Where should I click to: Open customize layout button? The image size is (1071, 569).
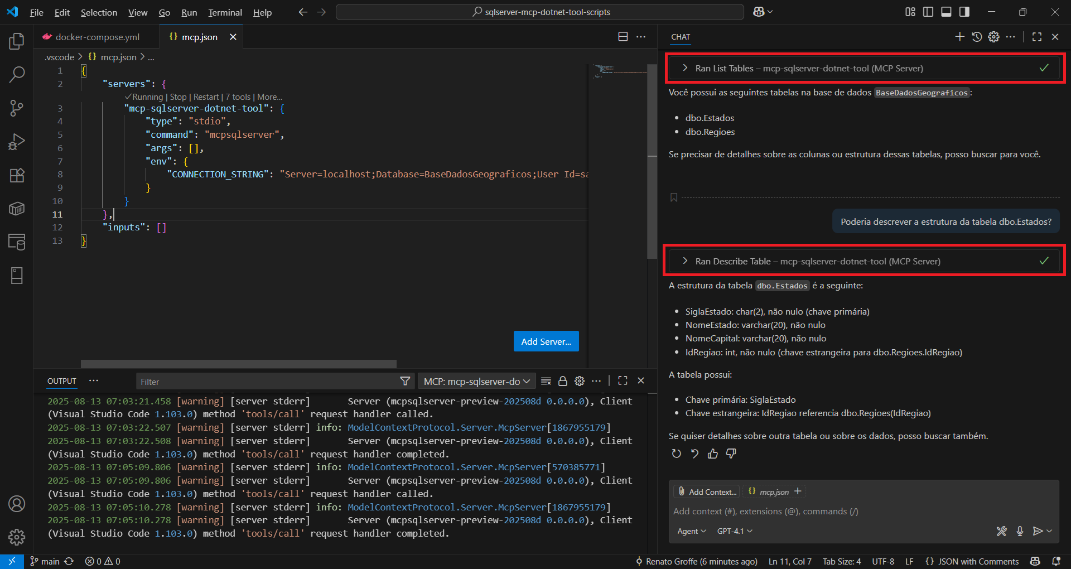[x=910, y=12]
